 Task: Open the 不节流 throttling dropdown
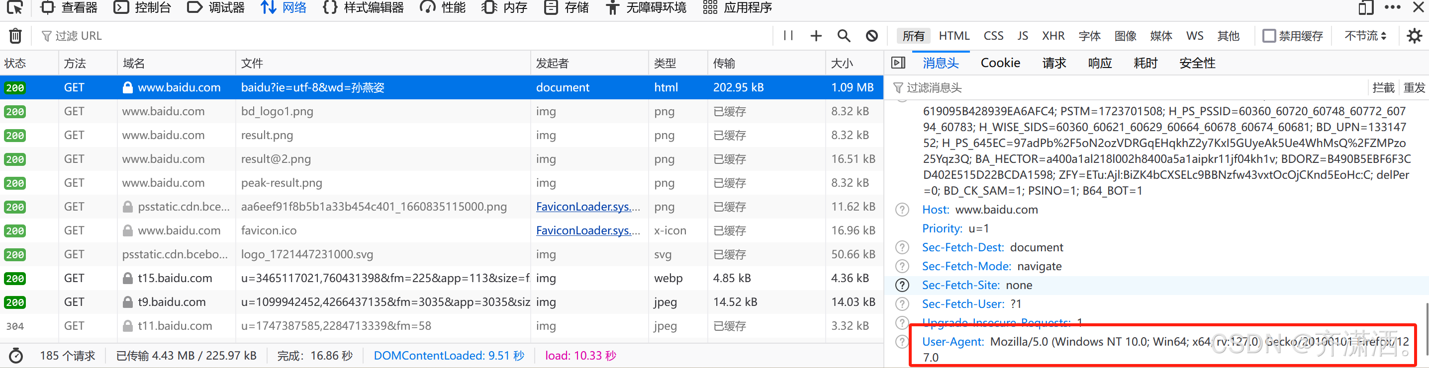point(1365,36)
